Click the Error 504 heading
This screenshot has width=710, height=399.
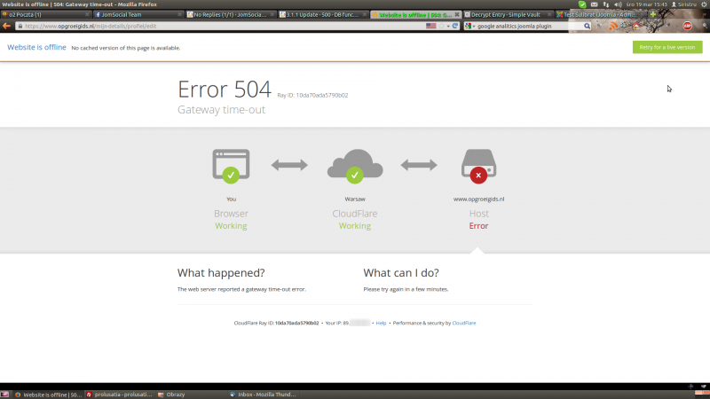225,90
